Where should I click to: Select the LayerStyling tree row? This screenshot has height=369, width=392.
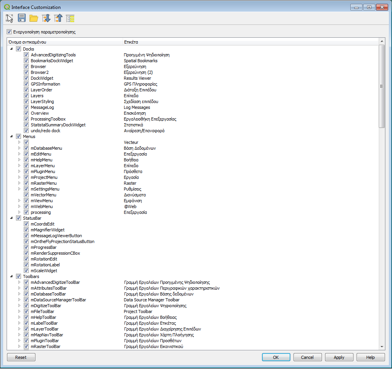pos(193,101)
